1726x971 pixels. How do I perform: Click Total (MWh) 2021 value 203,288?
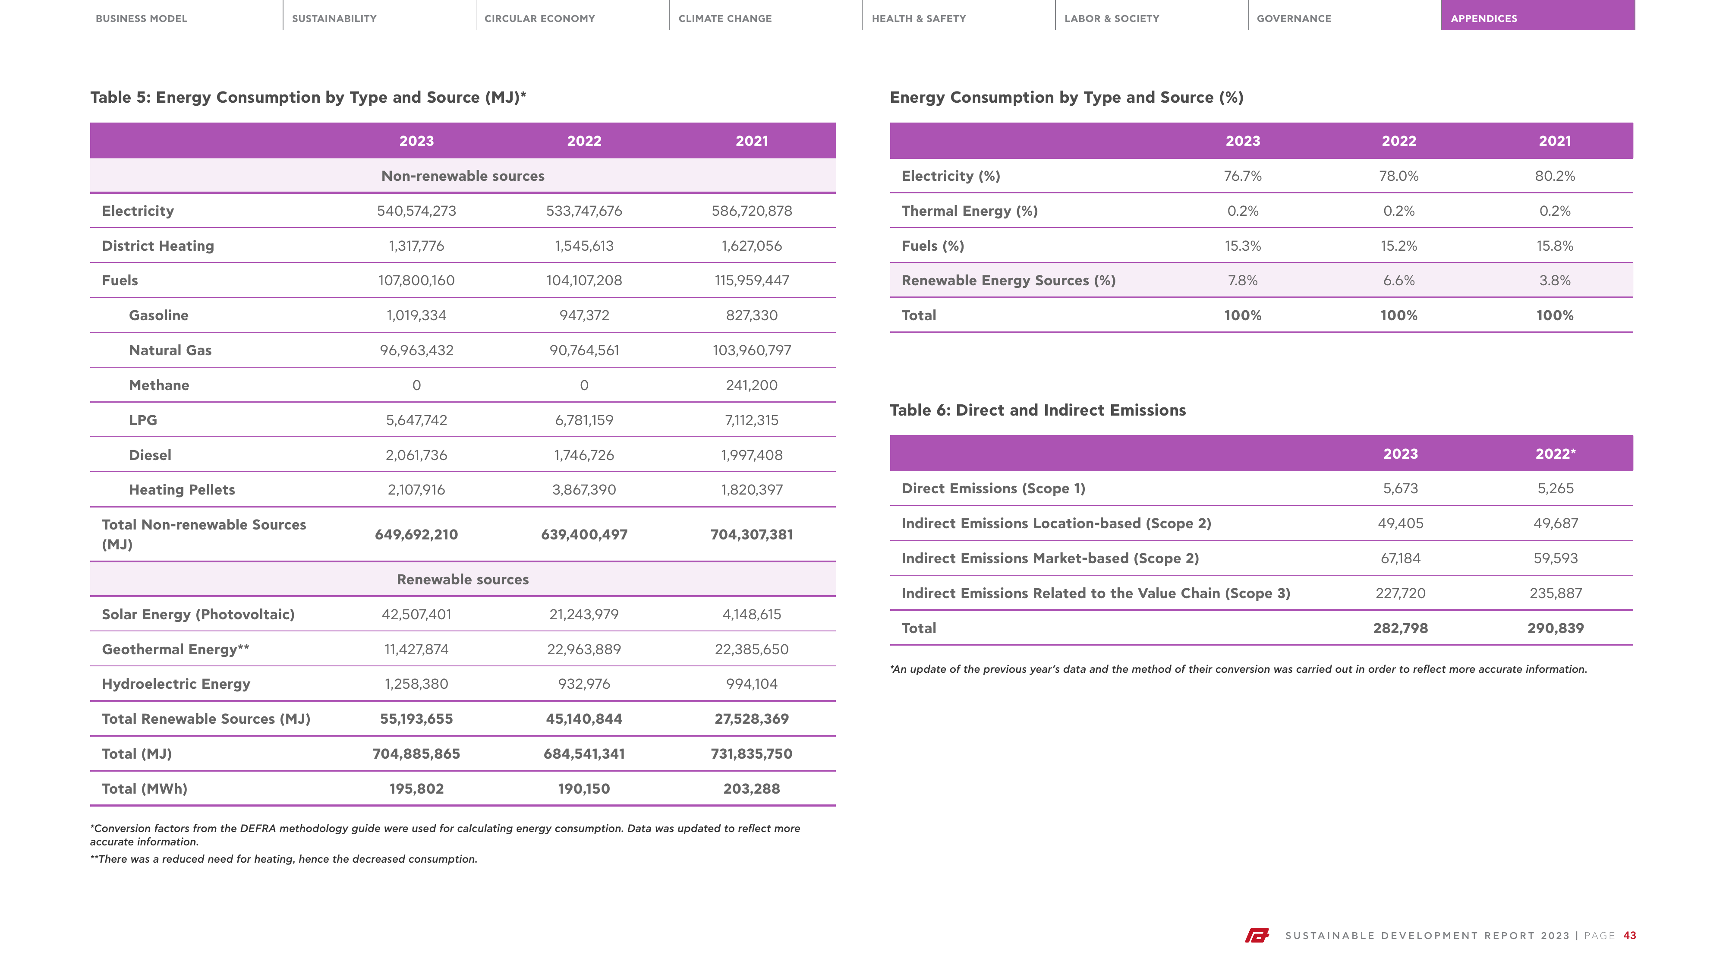tap(752, 789)
